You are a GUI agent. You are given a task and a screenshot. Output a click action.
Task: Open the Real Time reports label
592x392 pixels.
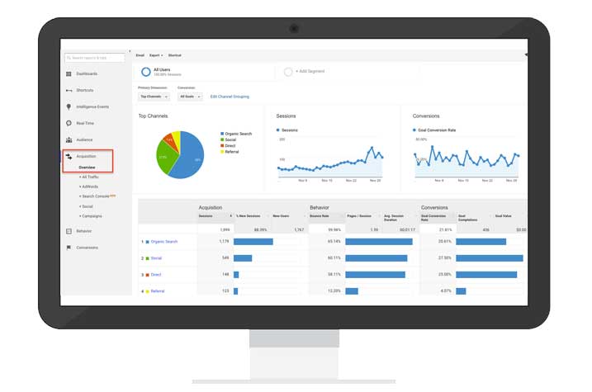[x=85, y=123]
